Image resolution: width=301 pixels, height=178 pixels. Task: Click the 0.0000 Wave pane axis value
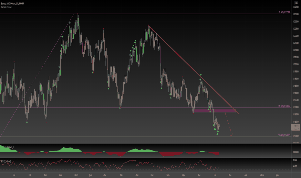pyautogui.click(x=296, y=152)
